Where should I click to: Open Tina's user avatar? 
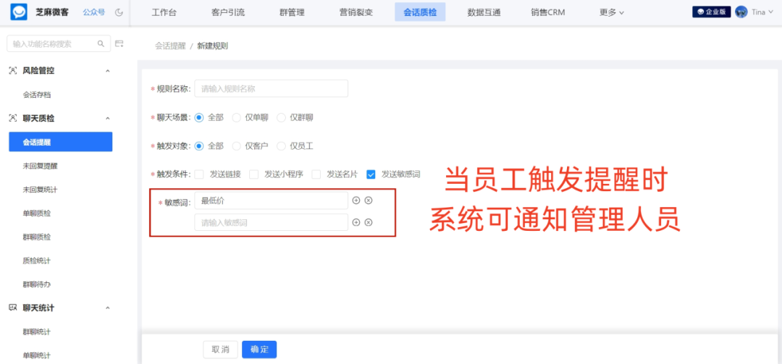(x=741, y=12)
